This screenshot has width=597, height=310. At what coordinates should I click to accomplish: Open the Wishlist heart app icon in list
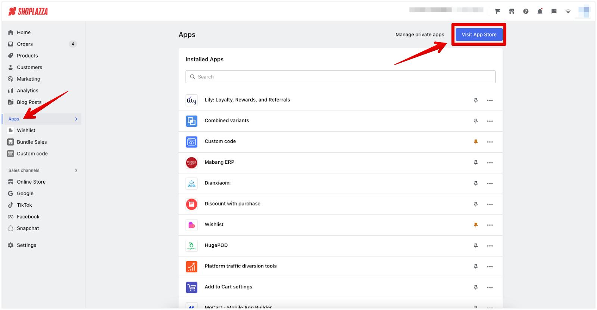point(191,225)
